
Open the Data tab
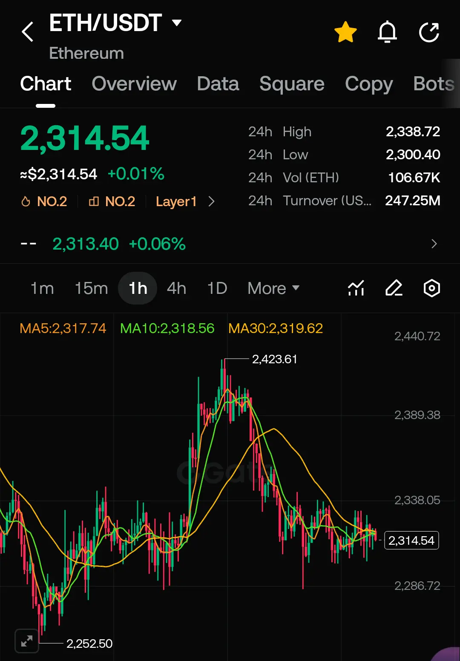click(218, 84)
